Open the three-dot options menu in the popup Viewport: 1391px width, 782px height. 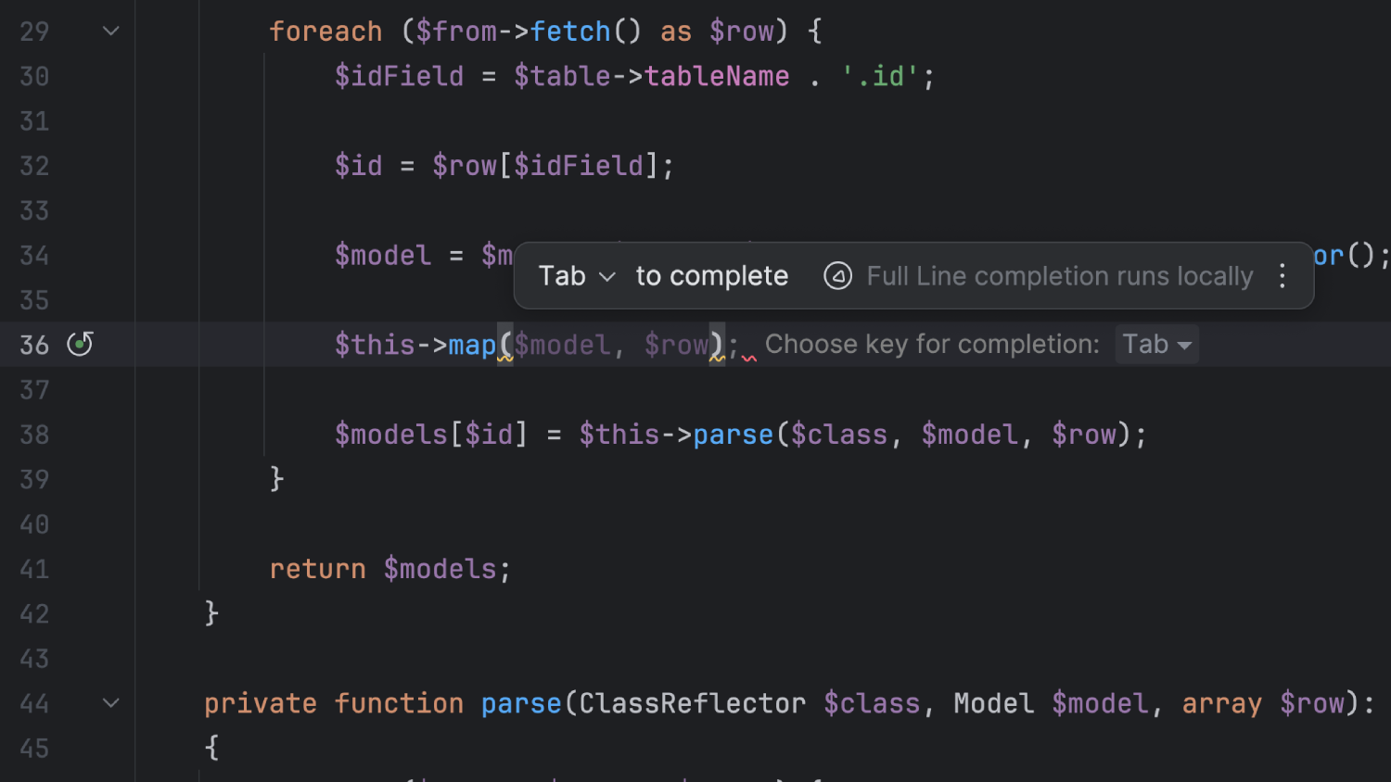click(1282, 276)
